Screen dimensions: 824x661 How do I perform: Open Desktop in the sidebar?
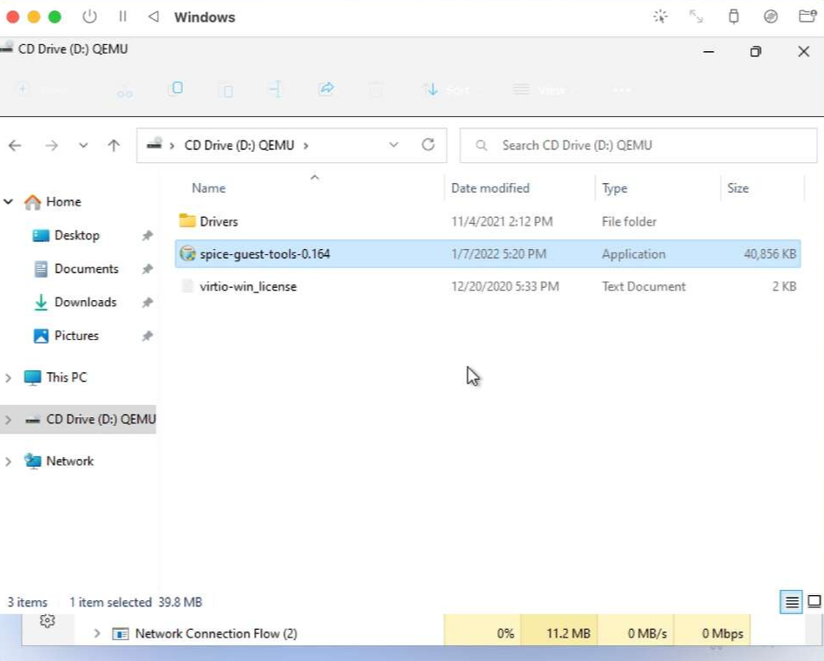[76, 235]
